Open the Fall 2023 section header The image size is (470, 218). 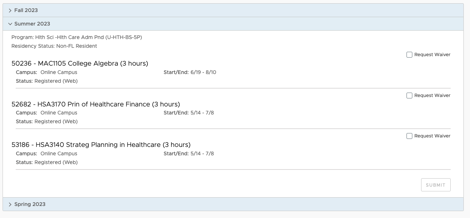pyautogui.click(x=233, y=10)
